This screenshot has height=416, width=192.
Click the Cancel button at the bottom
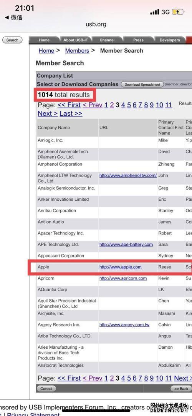pyautogui.click(x=46, y=389)
